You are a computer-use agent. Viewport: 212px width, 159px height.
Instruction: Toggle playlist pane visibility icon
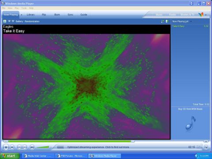[x=167, y=21]
